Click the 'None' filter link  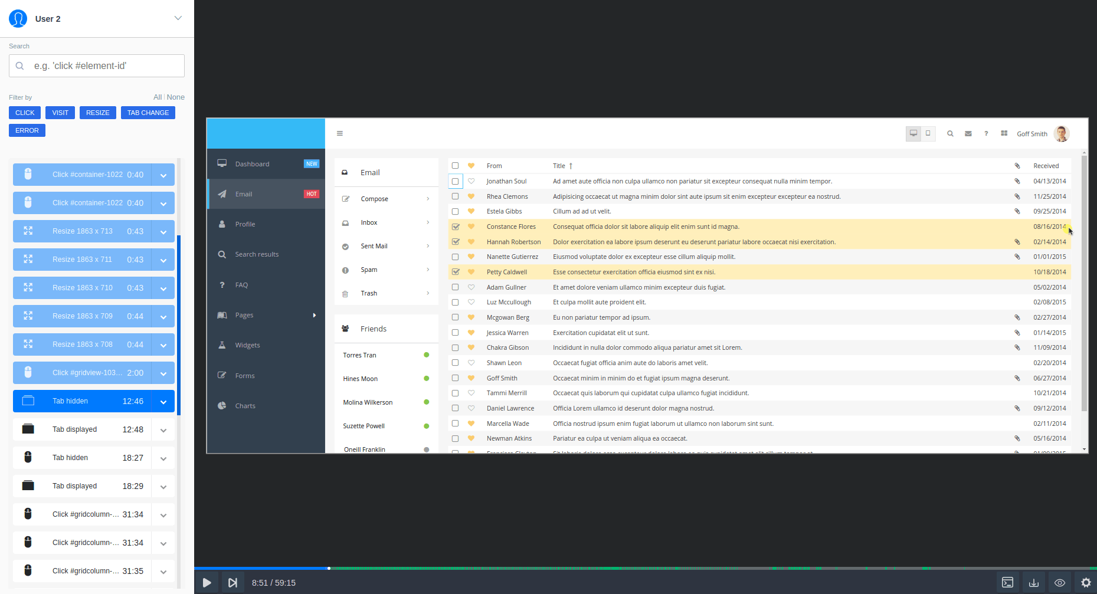click(x=175, y=97)
